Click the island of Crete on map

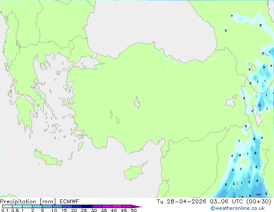tap(48, 158)
